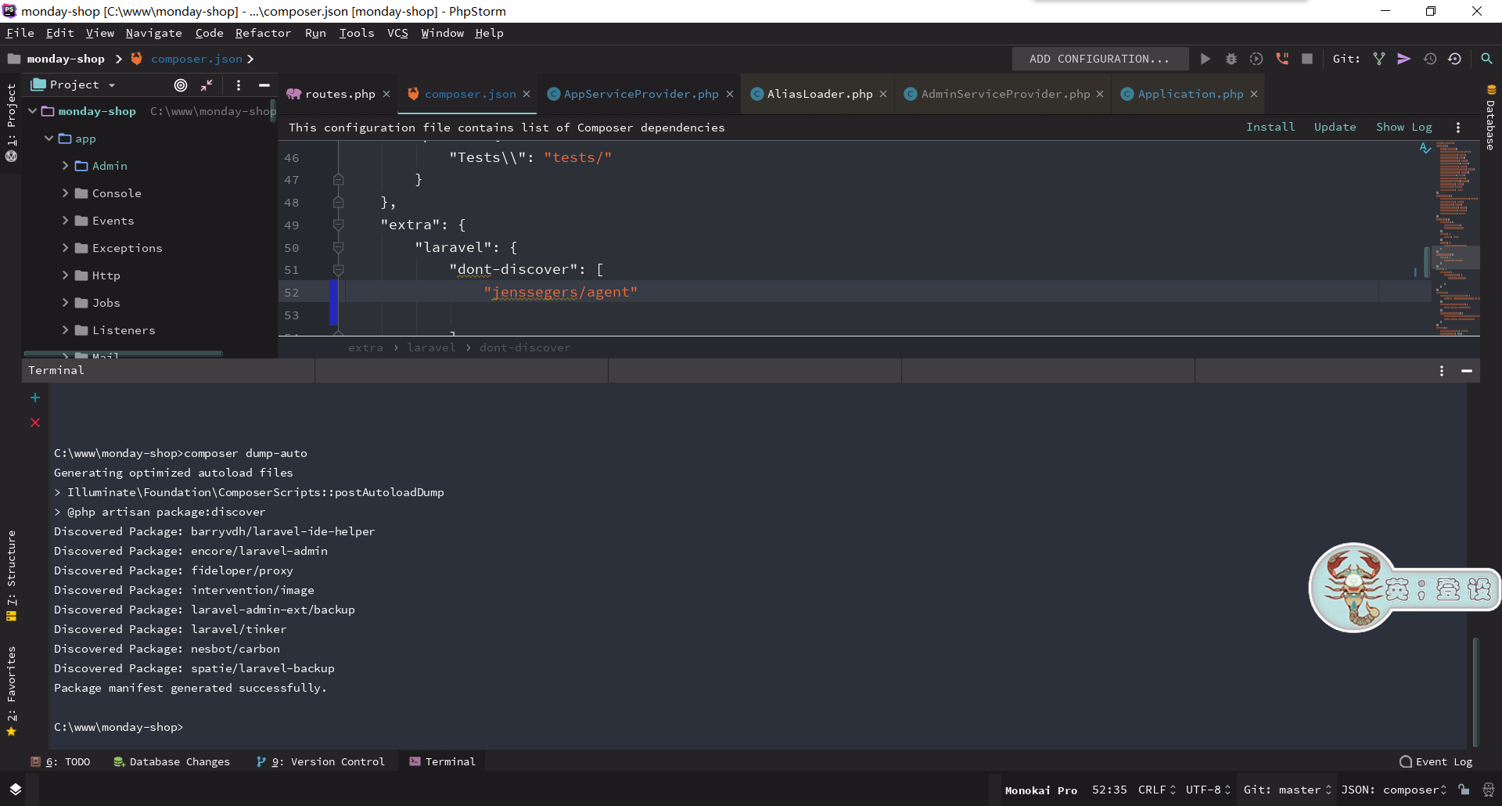Screen dimensions: 1502x806
Task: Click Git Show History clock icon
Action: pos(1430,59)
